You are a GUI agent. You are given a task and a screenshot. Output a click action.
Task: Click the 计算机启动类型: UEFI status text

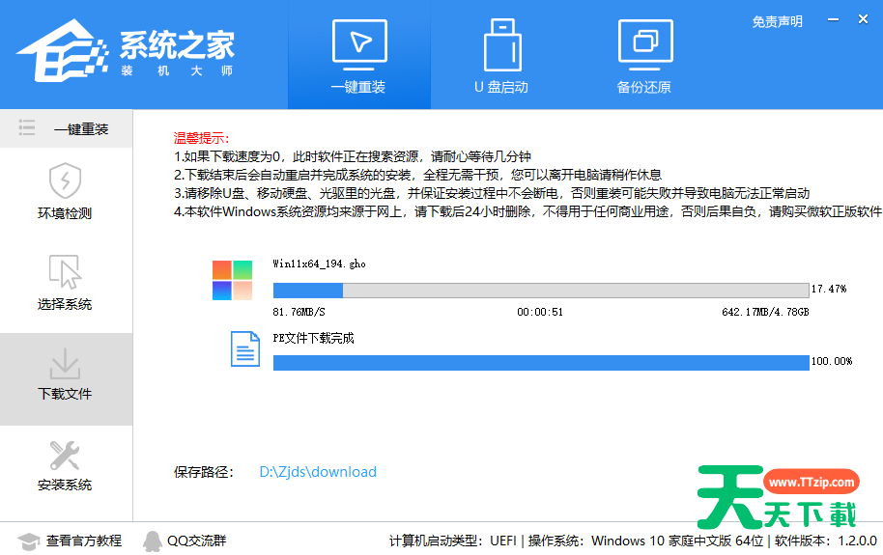tap(453, 541)
